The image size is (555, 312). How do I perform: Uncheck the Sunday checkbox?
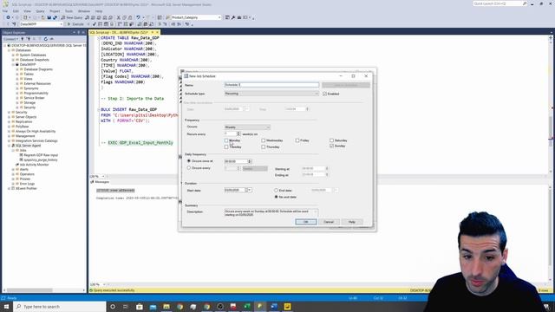click(331, 146)
